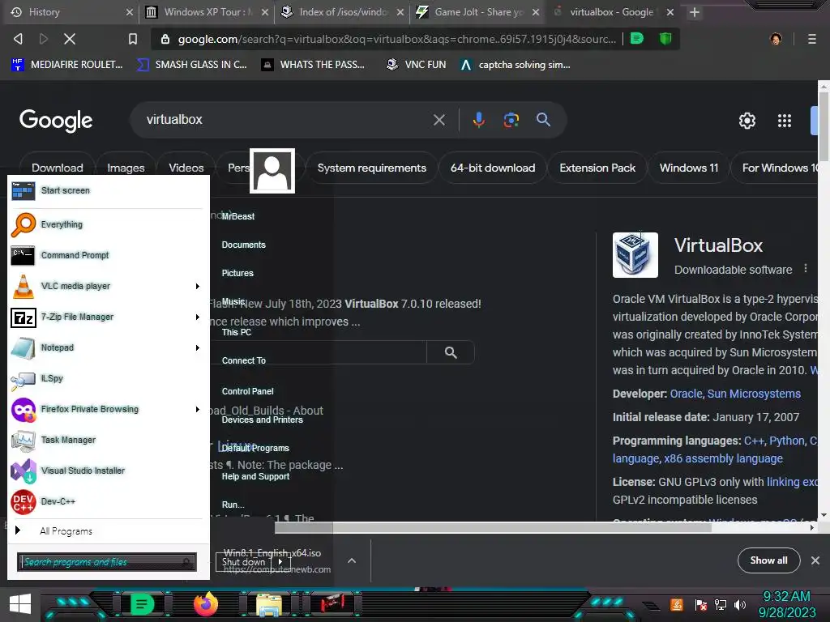830x622 pixels.
Task: Expand Firefox Private Browsing submenu arrow
Action: (198, 409)
